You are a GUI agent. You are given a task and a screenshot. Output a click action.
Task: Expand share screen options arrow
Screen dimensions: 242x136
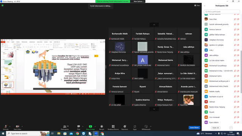click(95, 127)
